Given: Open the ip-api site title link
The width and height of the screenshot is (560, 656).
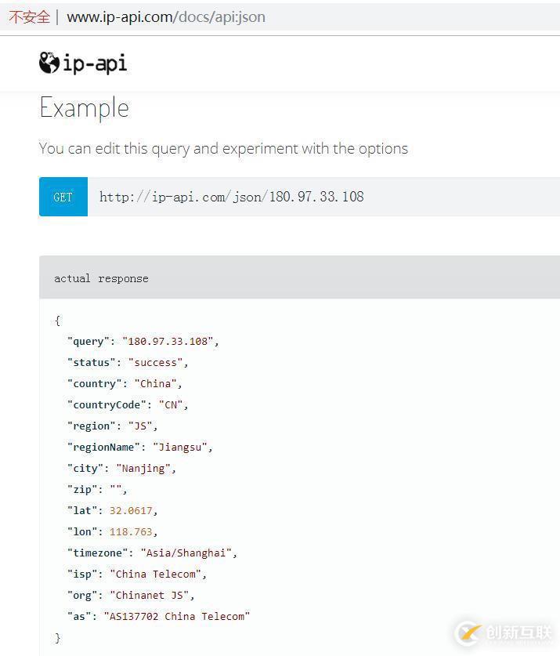Looking at the screenshot, I should [x=95, y=63].
